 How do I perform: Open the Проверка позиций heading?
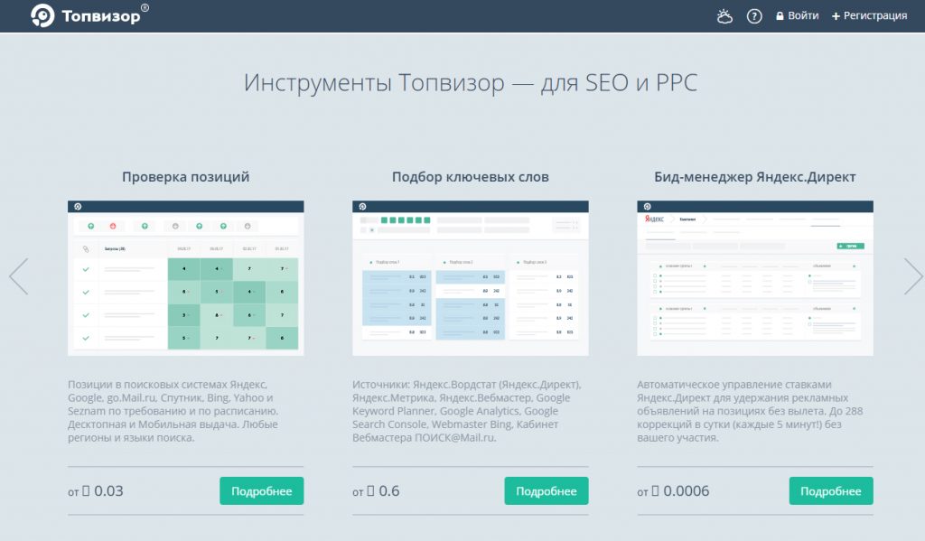click(x=186, y=177)
